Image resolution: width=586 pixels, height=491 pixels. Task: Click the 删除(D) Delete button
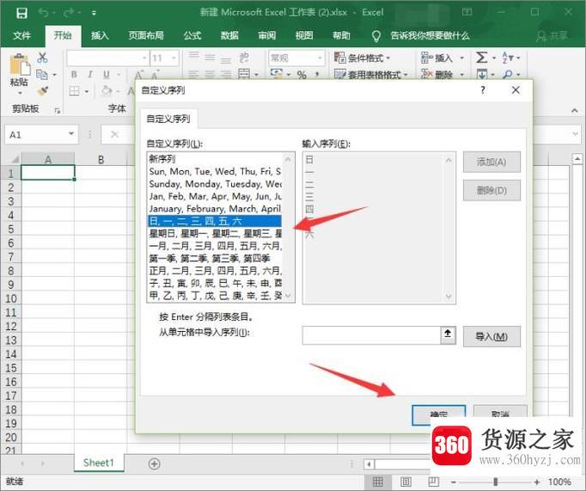point(491,190)
